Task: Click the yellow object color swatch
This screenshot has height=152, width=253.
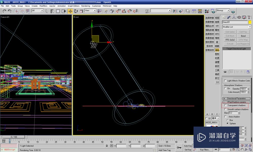Action: pyautogui.click(x=250, y=22)
